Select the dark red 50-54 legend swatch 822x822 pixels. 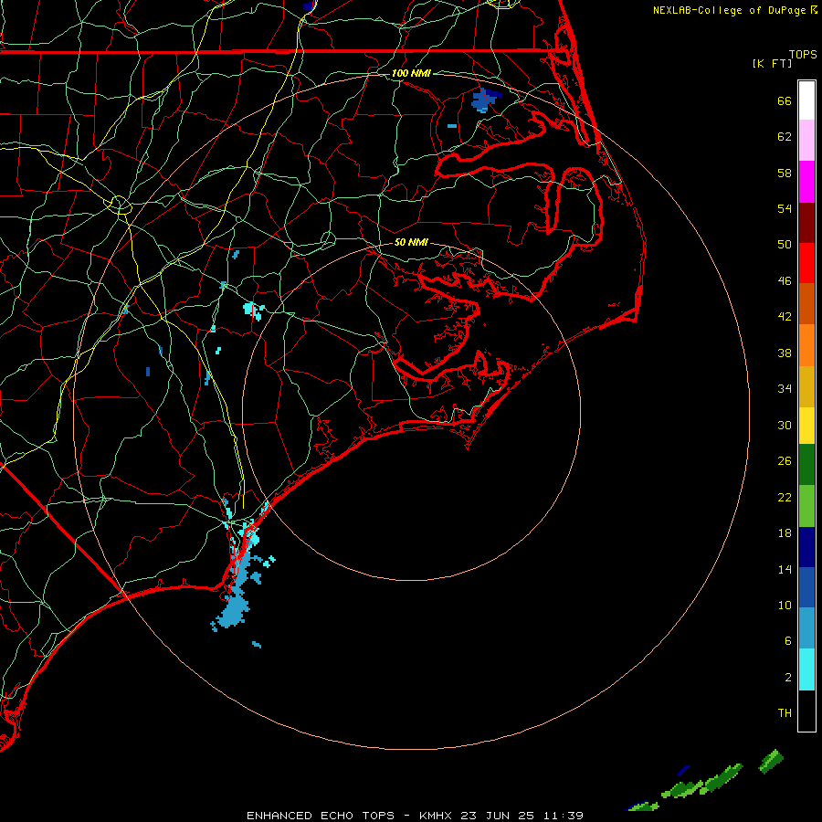[x=806, y=223]
